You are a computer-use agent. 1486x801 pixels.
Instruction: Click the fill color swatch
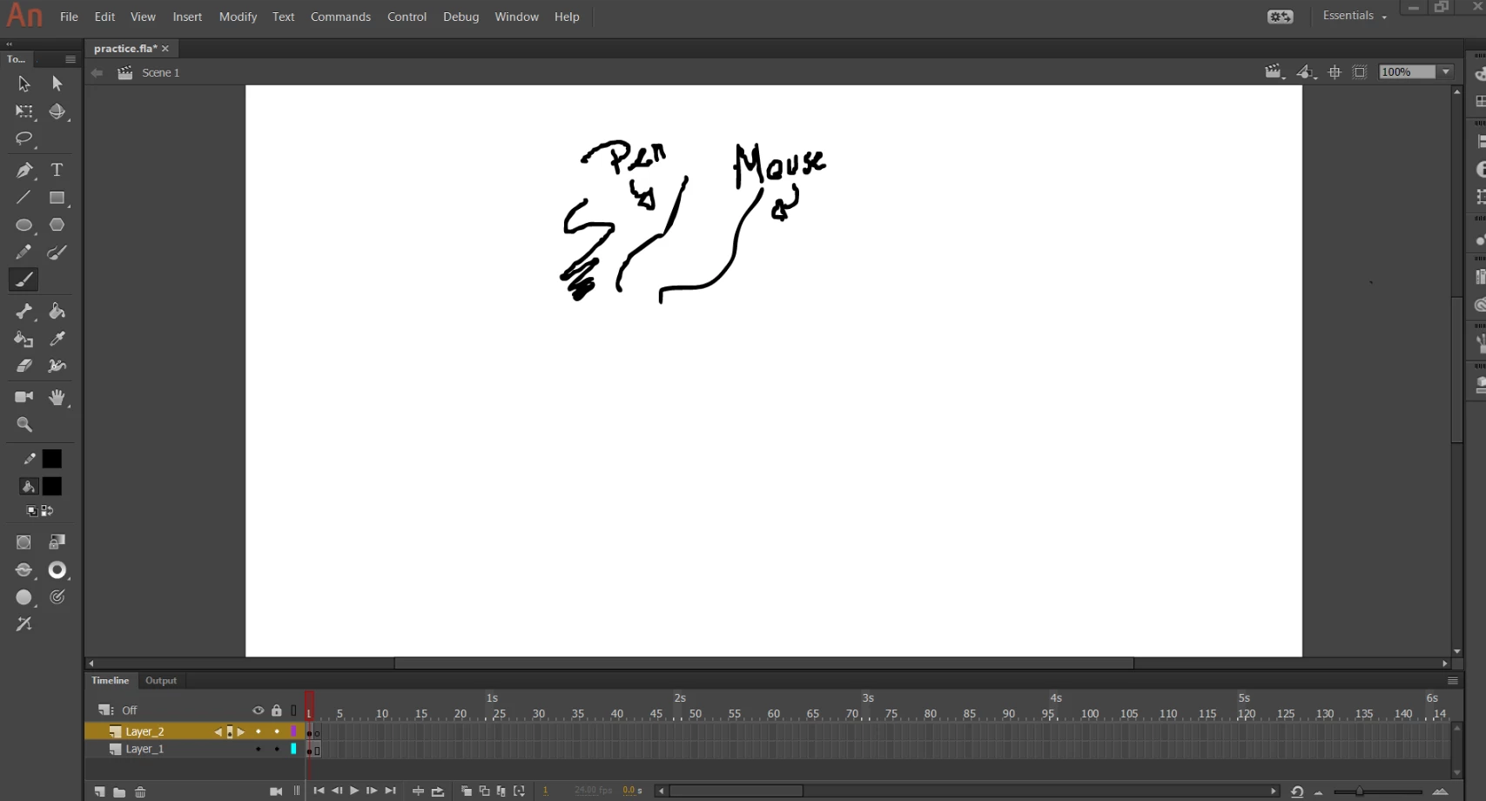[52, 487]
